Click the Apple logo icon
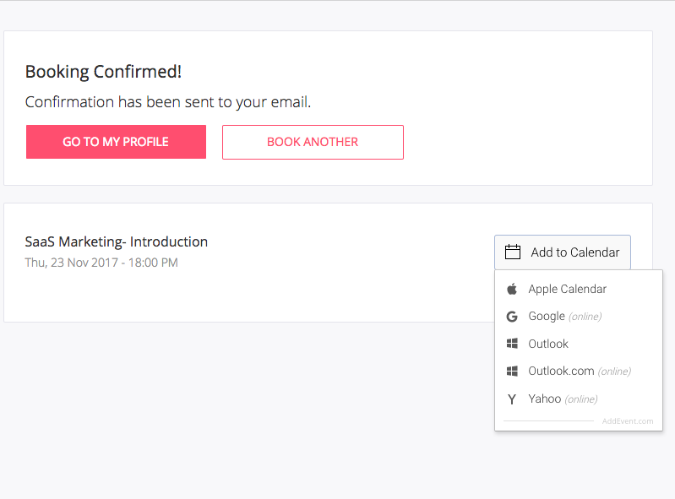675x499 pixels. 512,289
